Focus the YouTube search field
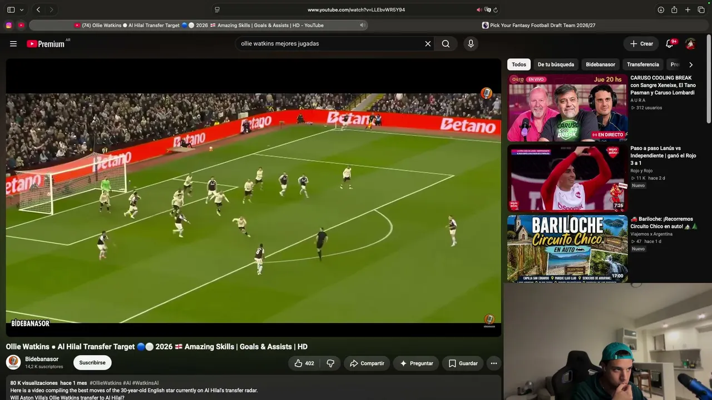 pos(331,44)
